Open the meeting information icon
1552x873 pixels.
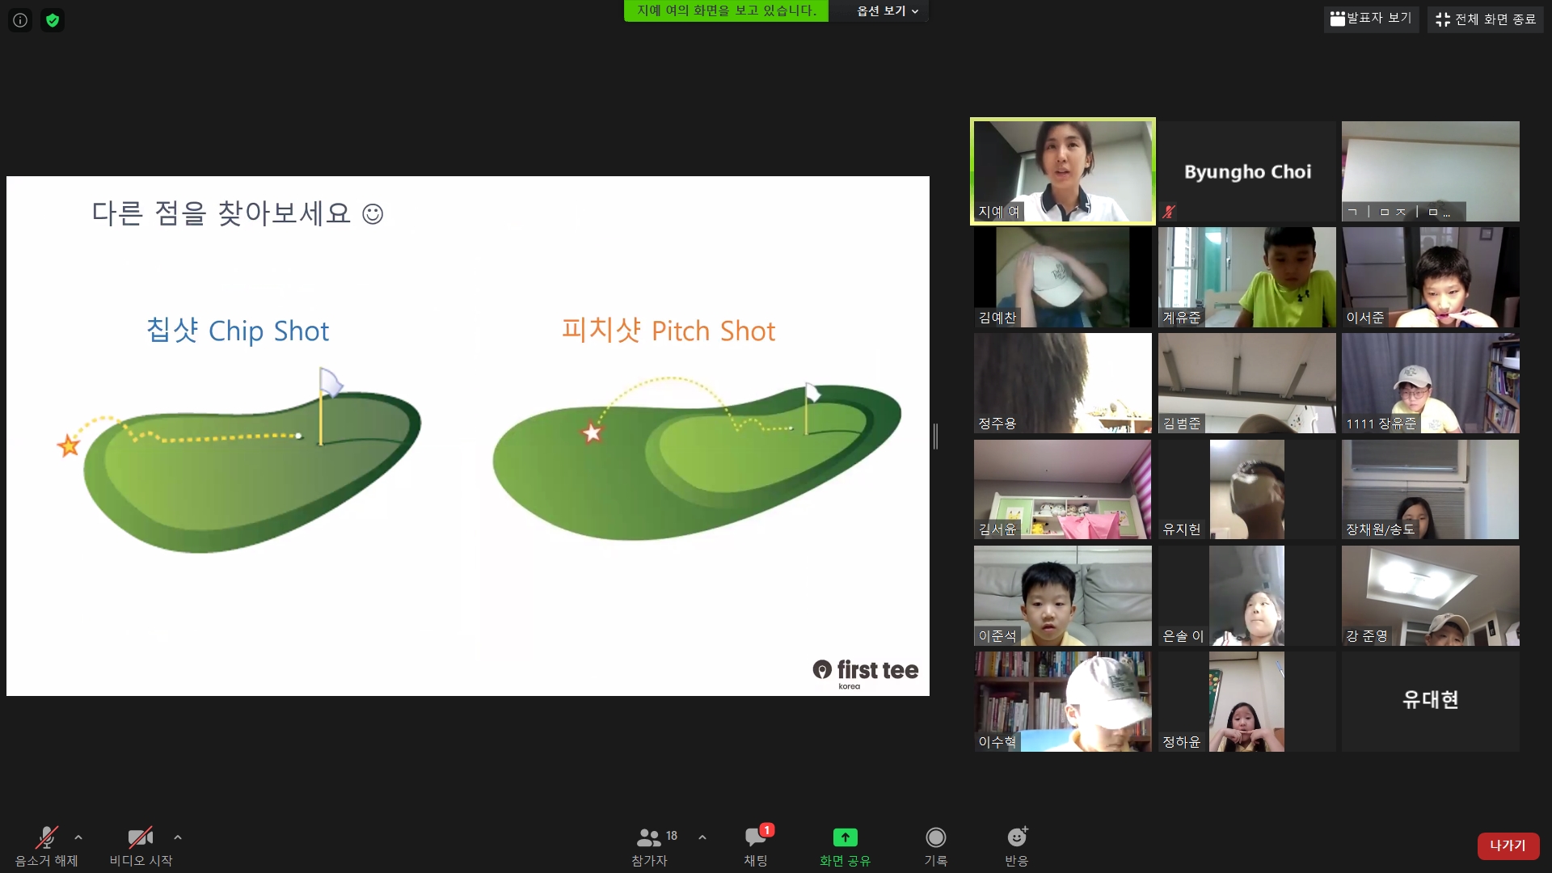[x=20, y=20]
